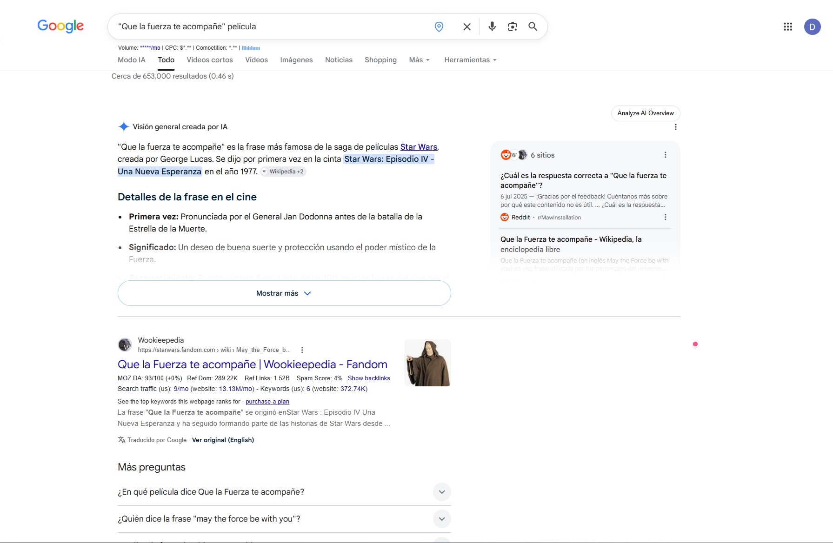
Task: Click the volume *****/mo link
Action: coord(150,48)
